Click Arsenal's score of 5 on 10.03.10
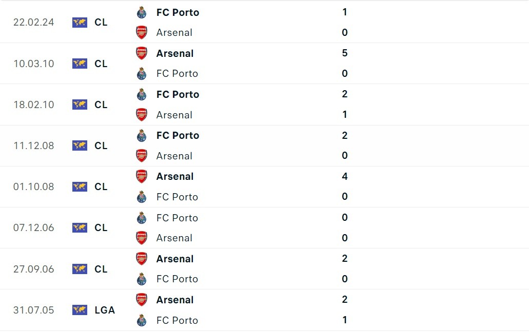Screen dimensions: 529x333 point(345,53)
